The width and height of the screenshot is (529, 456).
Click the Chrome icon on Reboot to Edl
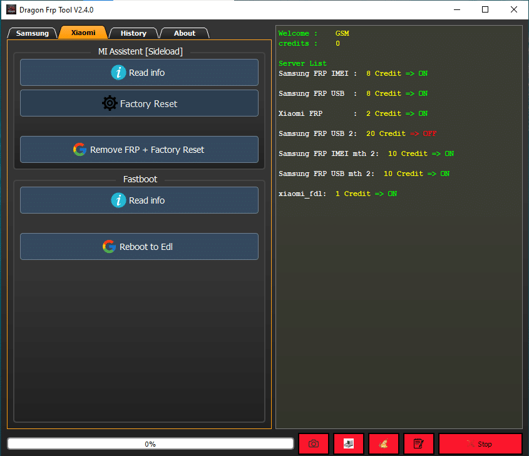[109, 246]
